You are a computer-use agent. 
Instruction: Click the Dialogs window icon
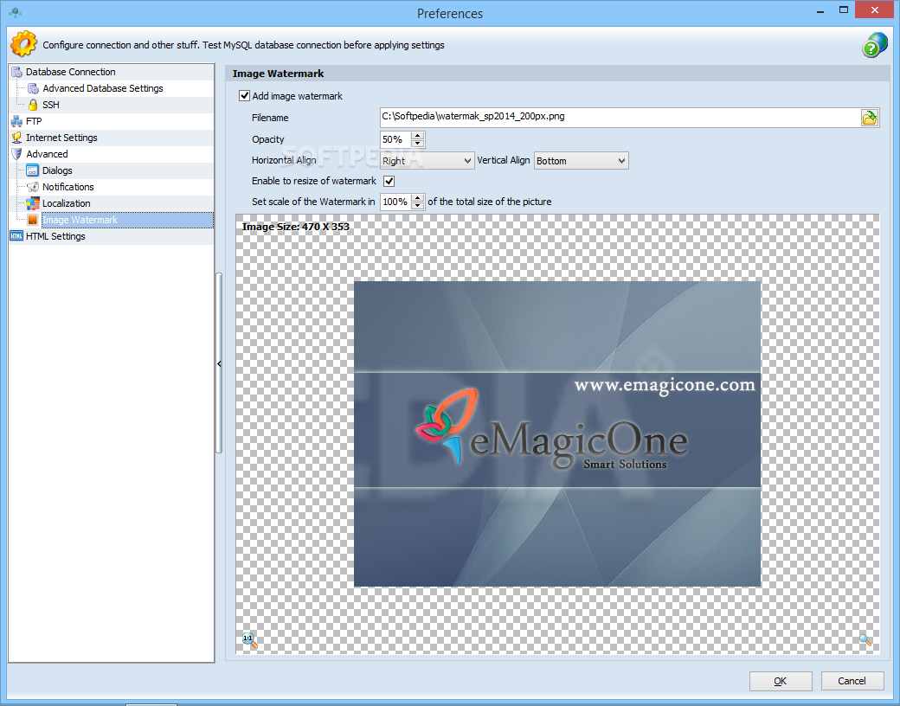pyautogui.click(x=33, y=170)
